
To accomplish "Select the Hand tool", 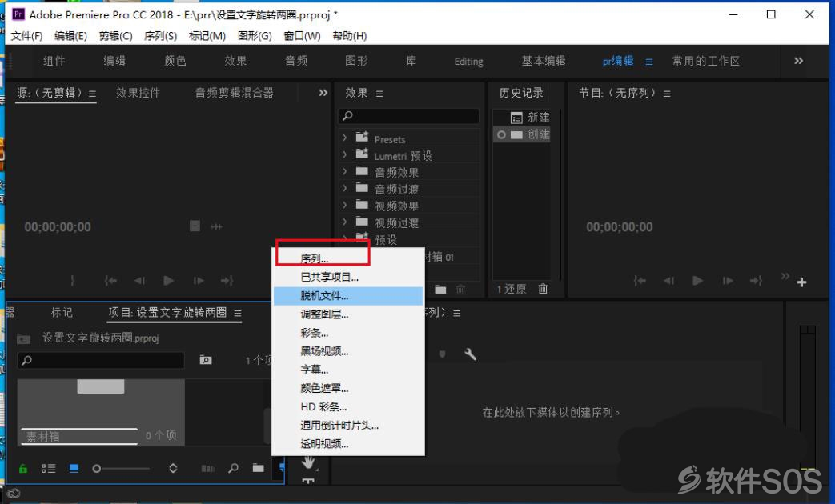I will tap(308, 462).
